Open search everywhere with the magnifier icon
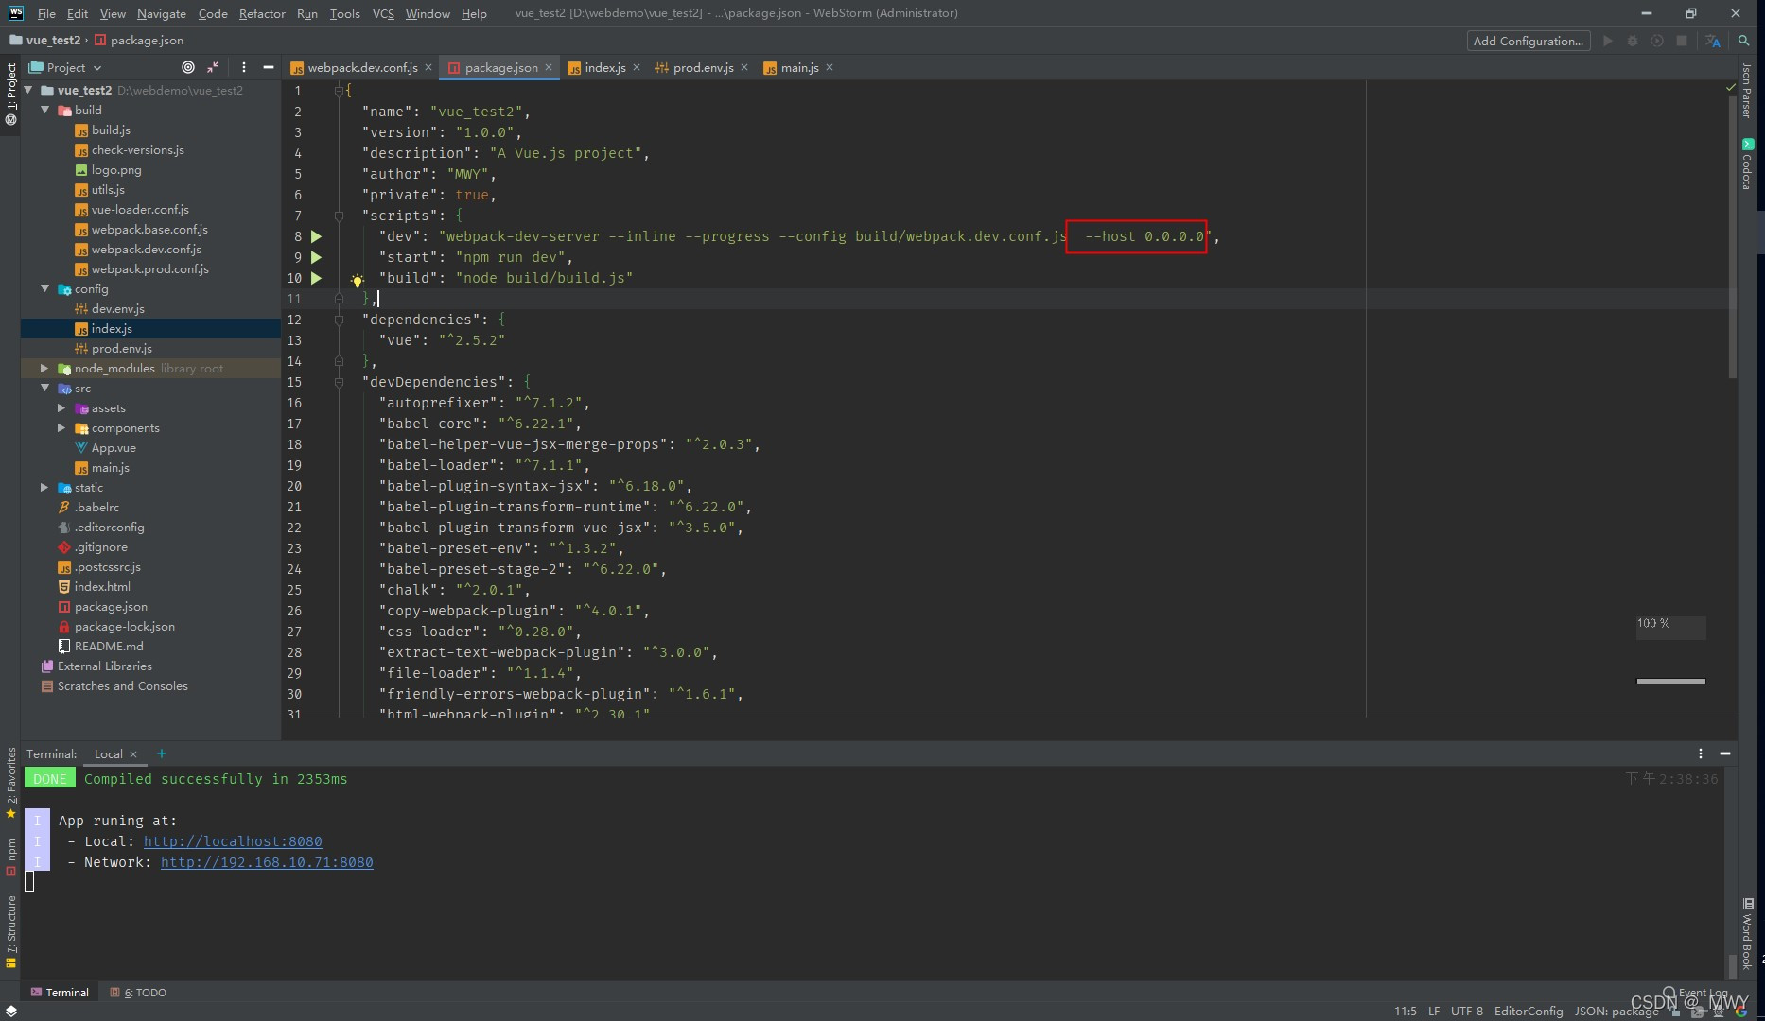 1745,41
